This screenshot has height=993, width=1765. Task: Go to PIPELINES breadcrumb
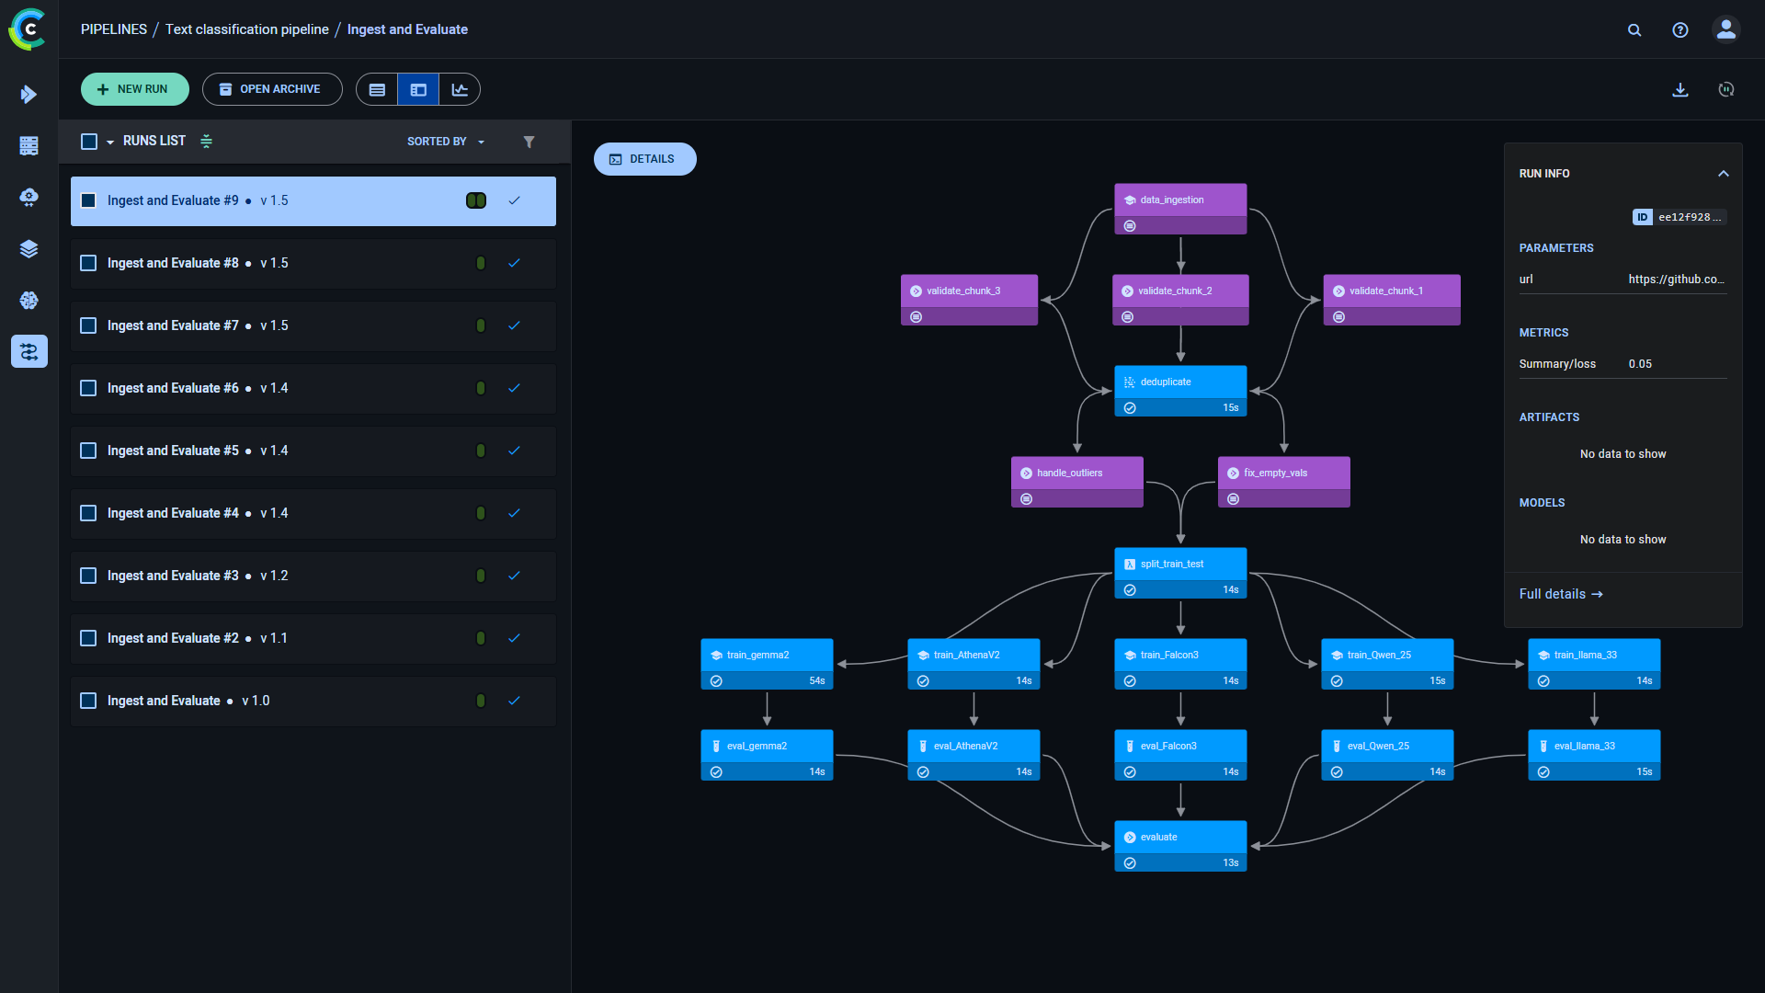(114, 29)
